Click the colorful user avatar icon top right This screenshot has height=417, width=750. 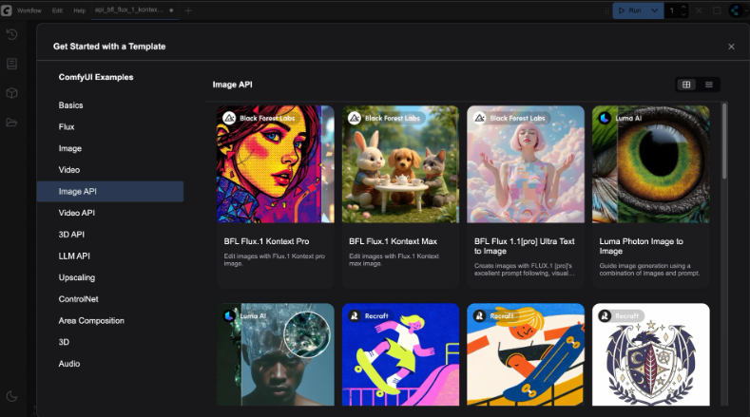coord(736,10)
